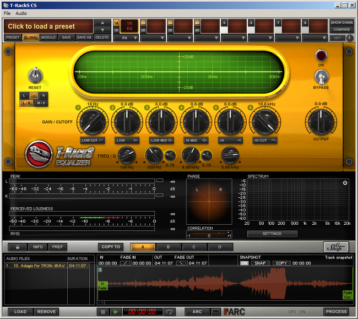Flip the RESET toggle switch
Screen dimensions: 358x319
(x=35, y=75)
